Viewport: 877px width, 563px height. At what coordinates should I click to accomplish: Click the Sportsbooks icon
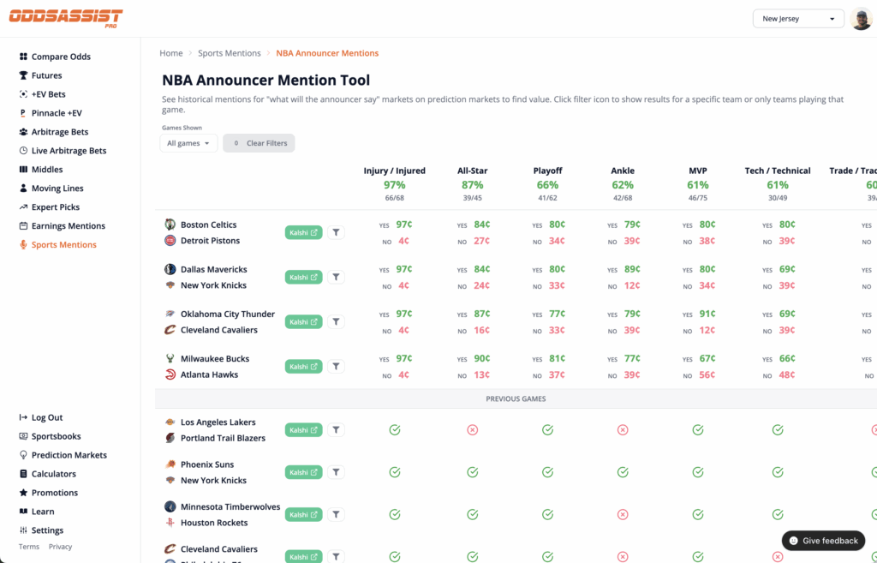pos(23,436)
